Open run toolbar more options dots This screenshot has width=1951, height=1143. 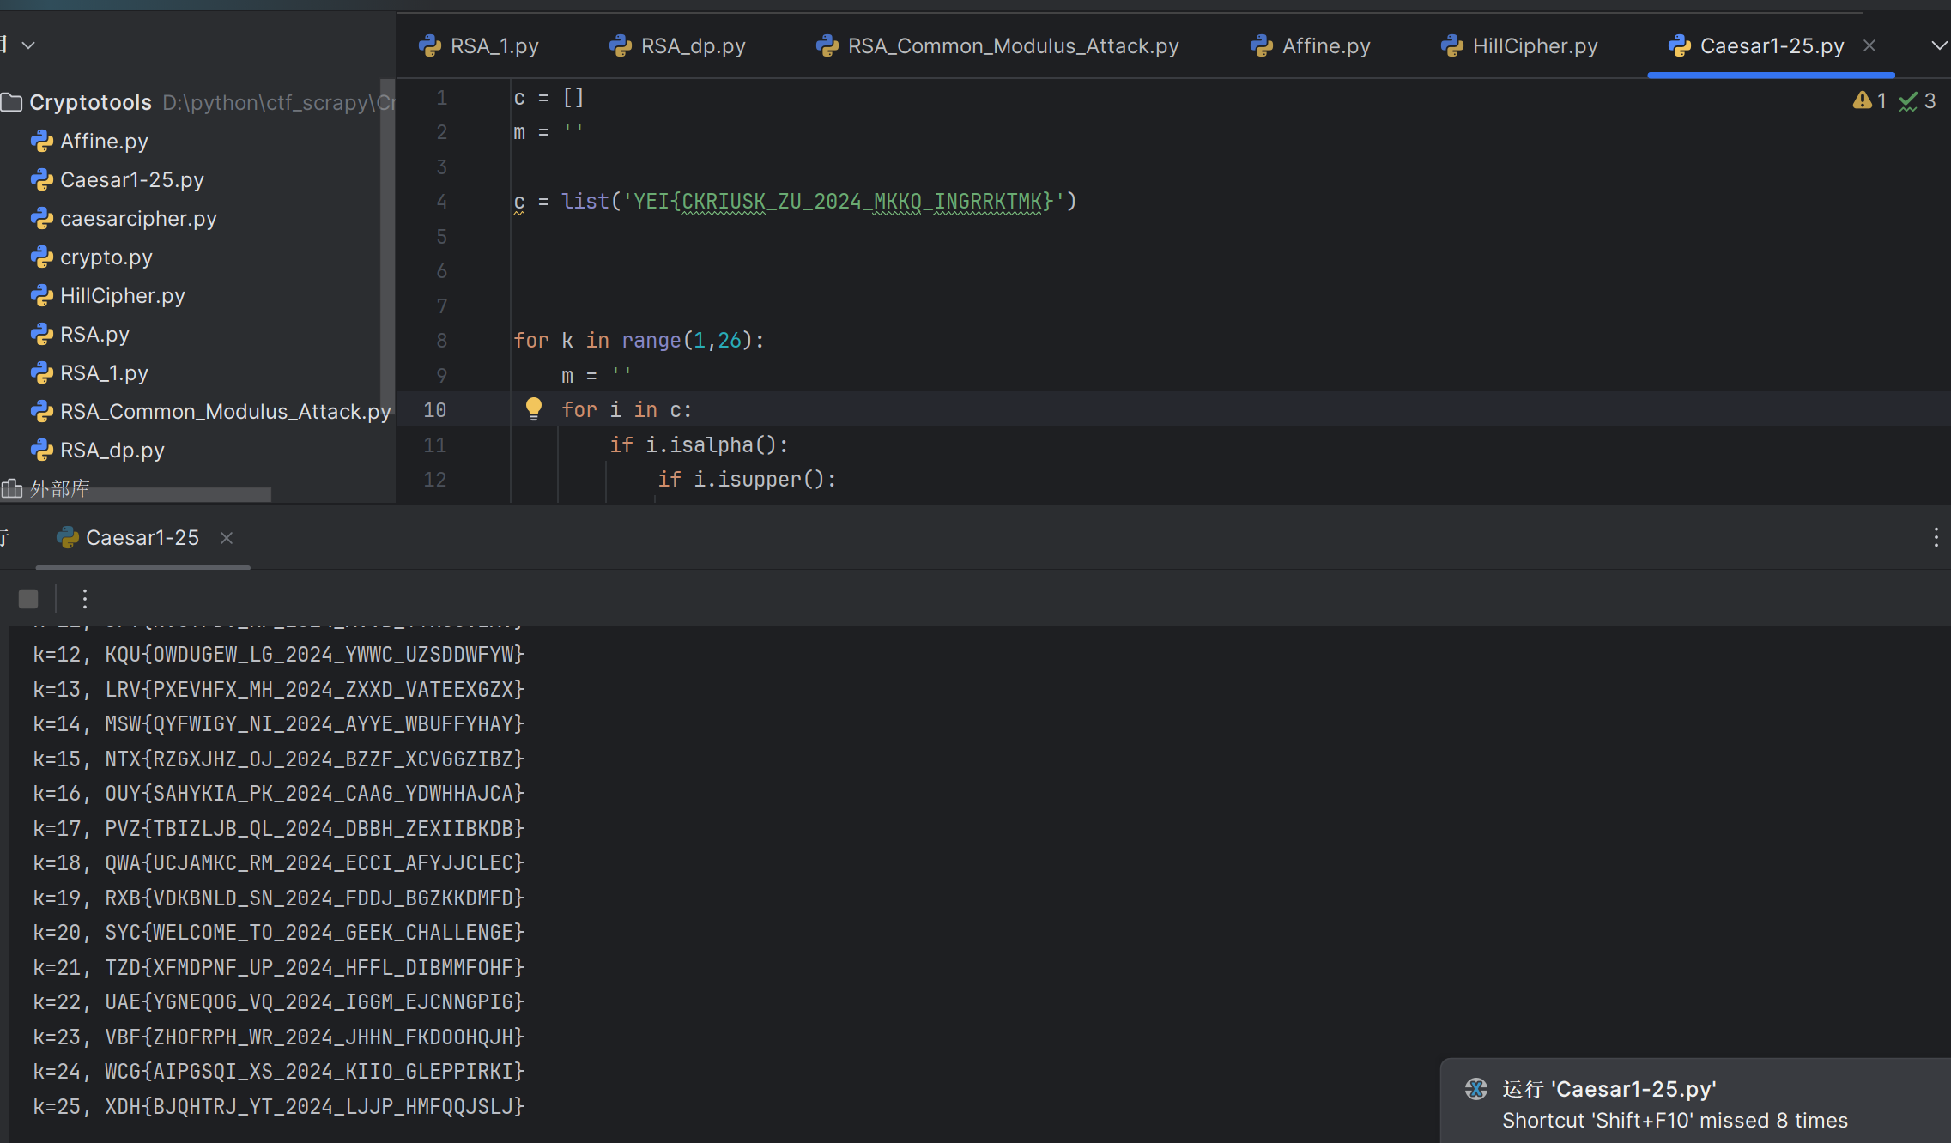pos(84,599)
